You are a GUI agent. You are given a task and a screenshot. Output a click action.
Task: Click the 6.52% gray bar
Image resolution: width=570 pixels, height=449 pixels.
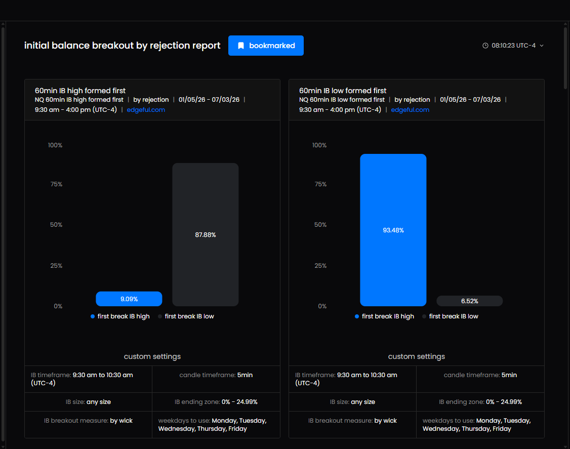point(470,301)
